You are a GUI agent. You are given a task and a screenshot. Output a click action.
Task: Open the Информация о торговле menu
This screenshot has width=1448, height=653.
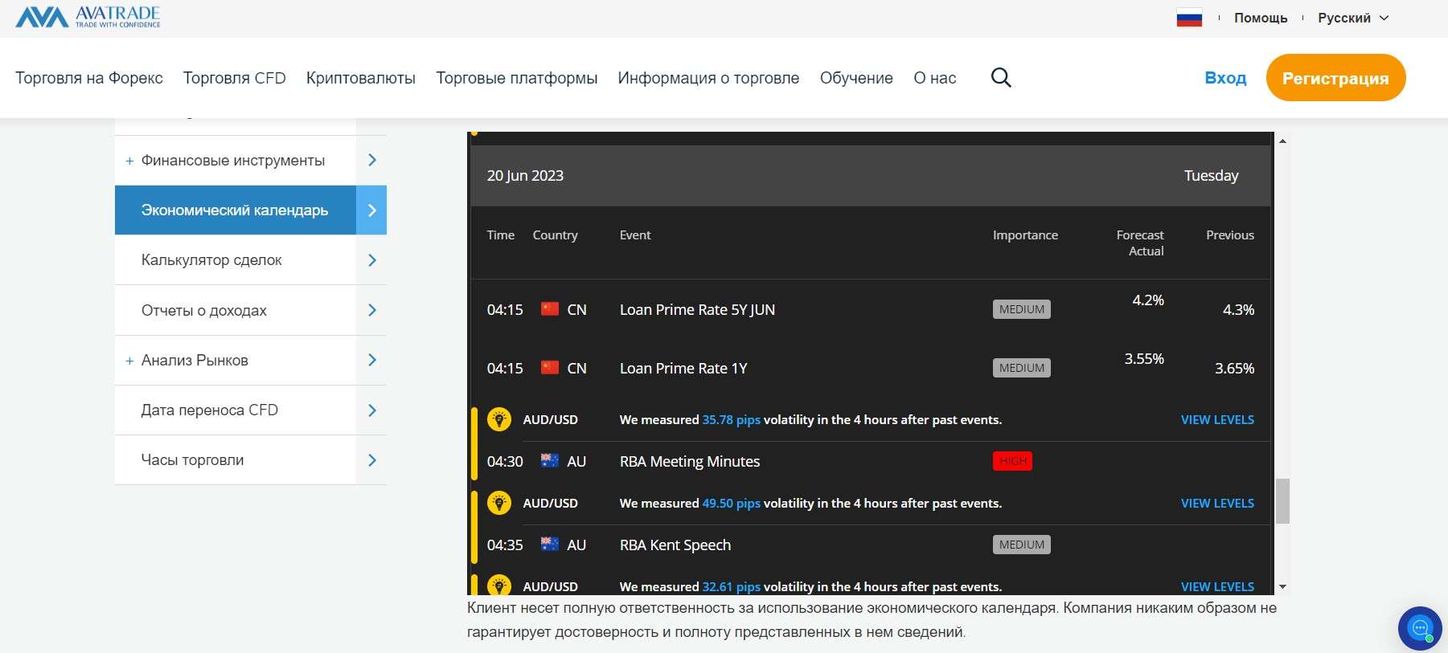click(x=708, y=78)
